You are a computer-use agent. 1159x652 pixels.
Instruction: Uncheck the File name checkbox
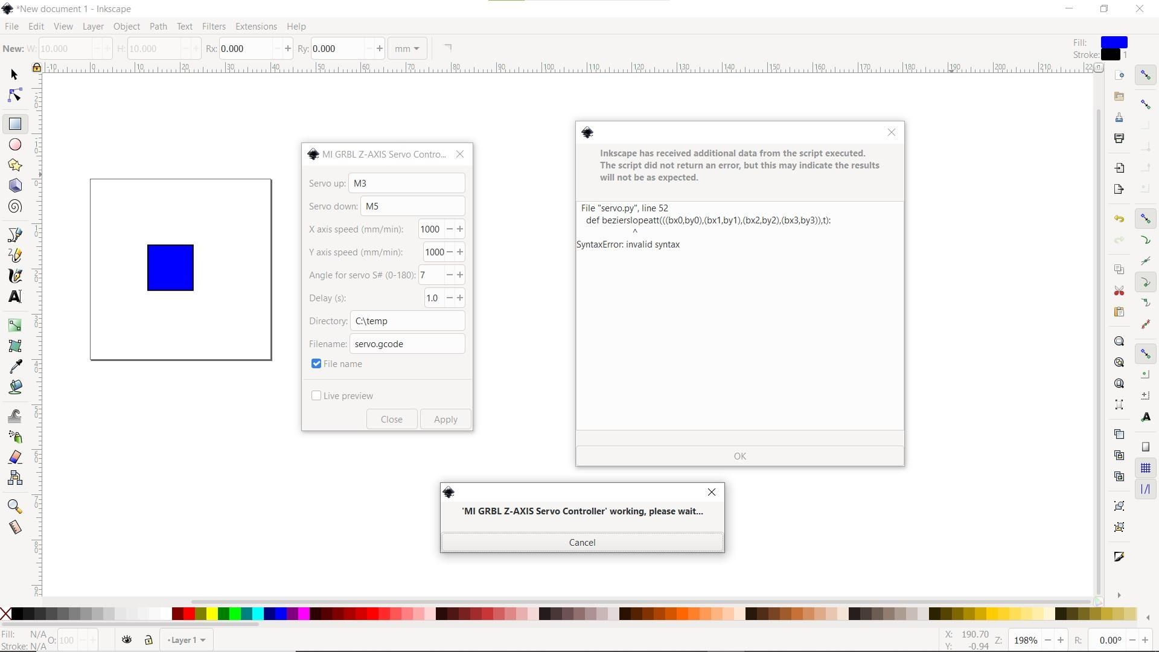pos(316,363)
